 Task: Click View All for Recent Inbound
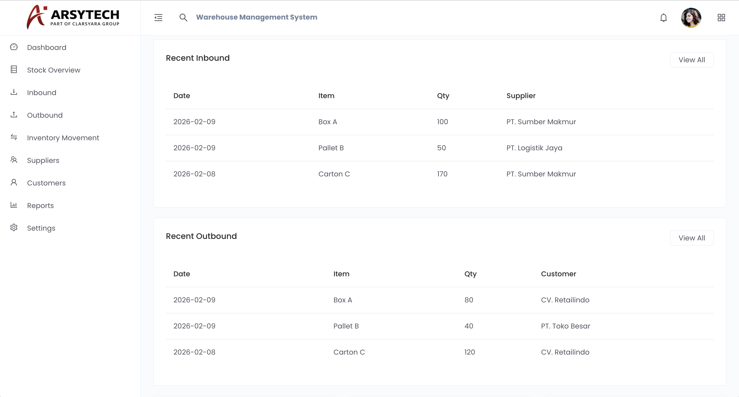pos(691,60)
